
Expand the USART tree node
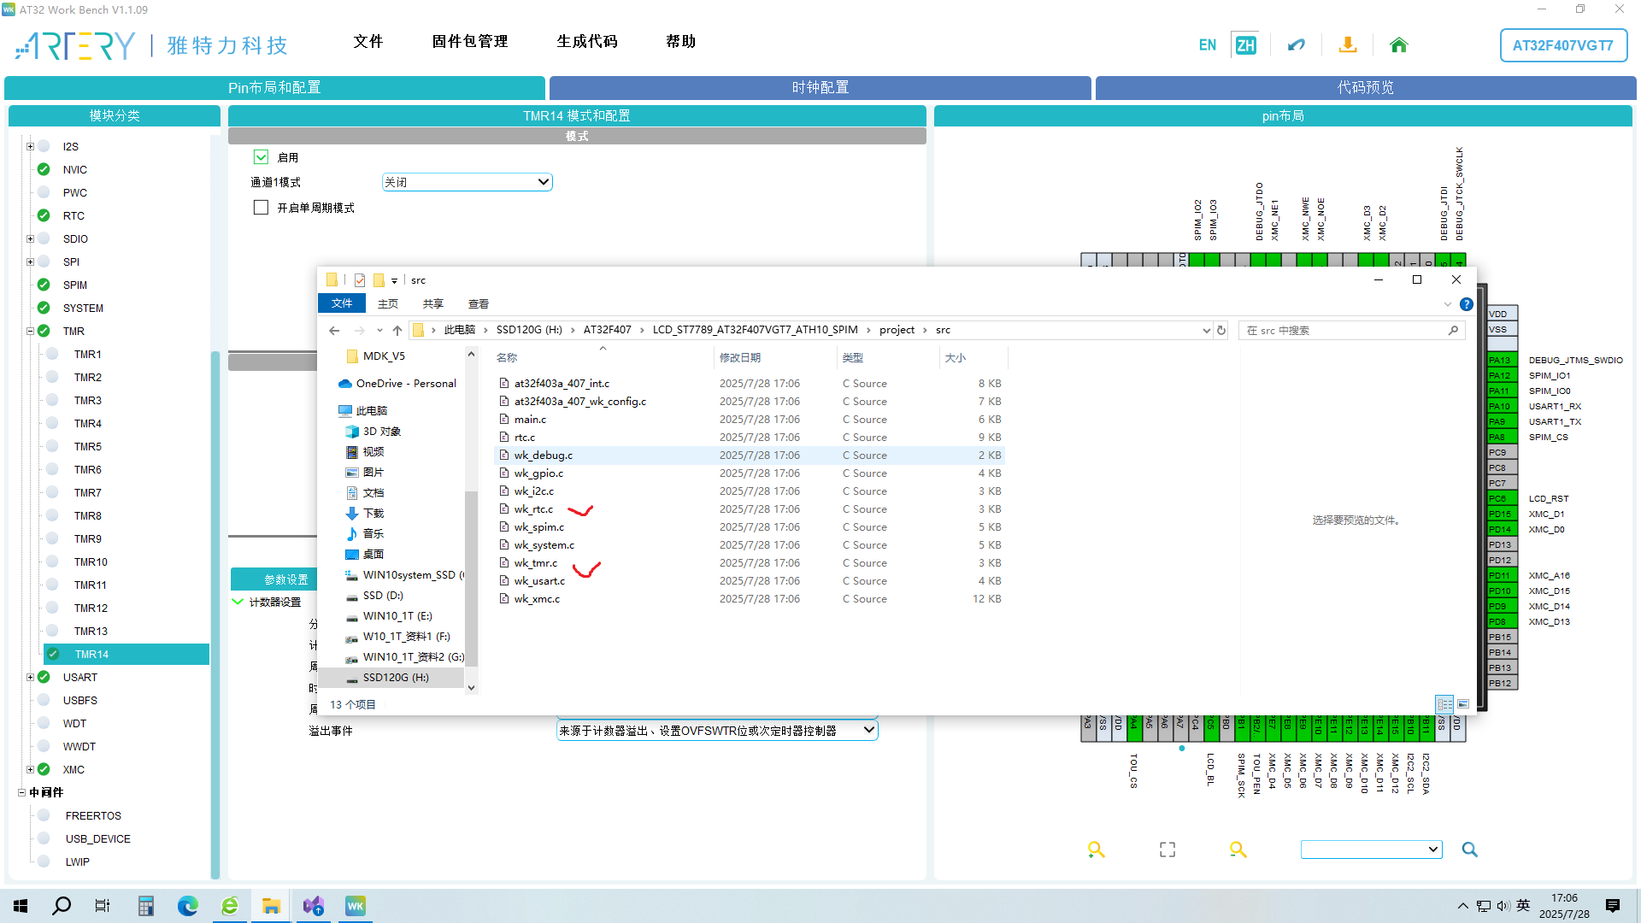click(30, 677)
